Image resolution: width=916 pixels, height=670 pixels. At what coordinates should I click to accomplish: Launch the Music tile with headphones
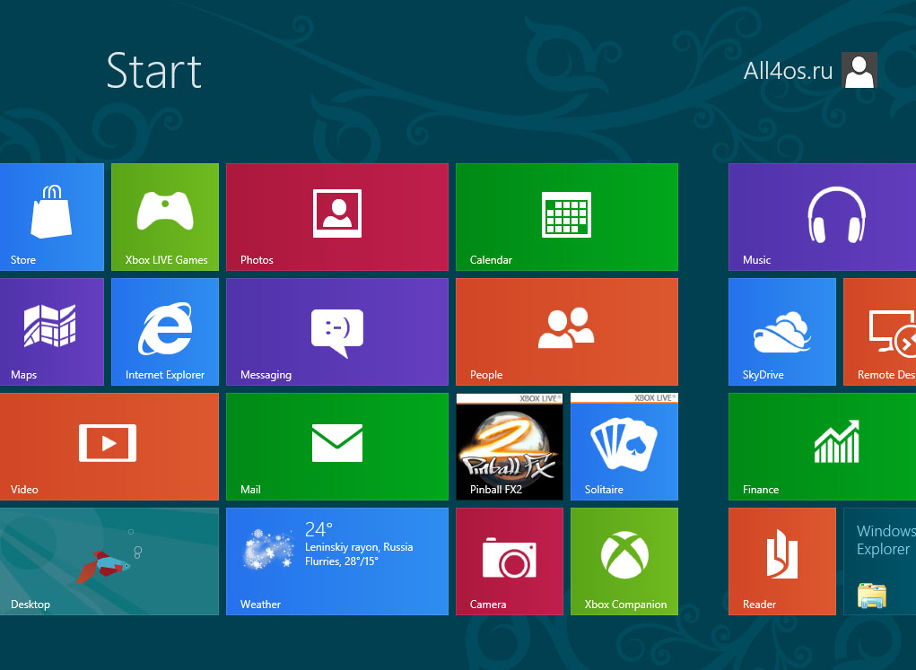822,217
